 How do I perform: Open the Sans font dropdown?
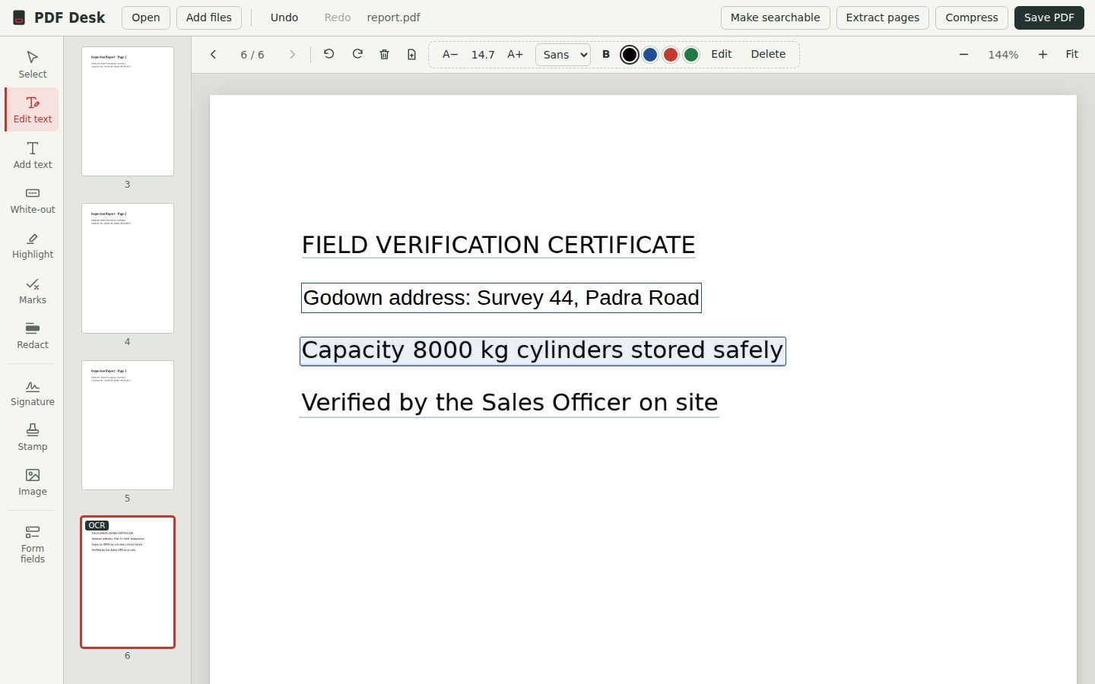coord(563,55)
